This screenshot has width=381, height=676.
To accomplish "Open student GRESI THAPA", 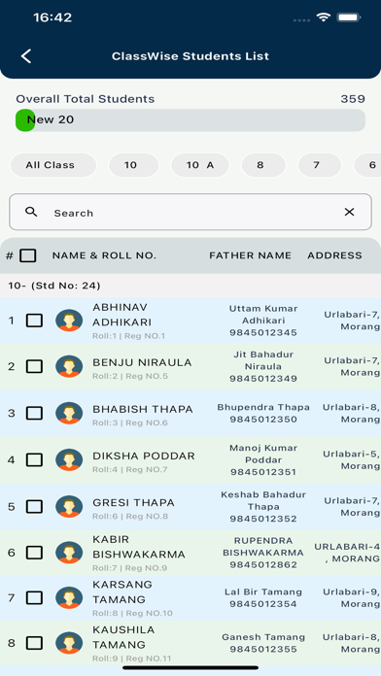I will [x=133, y=502].
